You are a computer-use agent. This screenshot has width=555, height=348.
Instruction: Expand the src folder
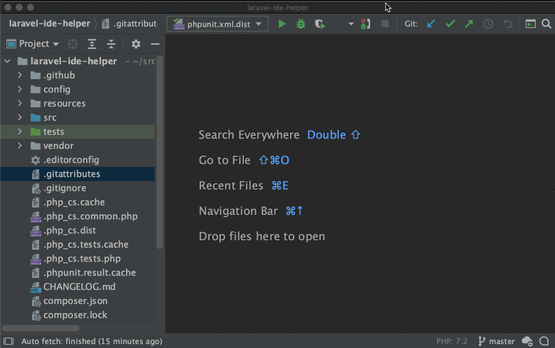tap(20, 117)
